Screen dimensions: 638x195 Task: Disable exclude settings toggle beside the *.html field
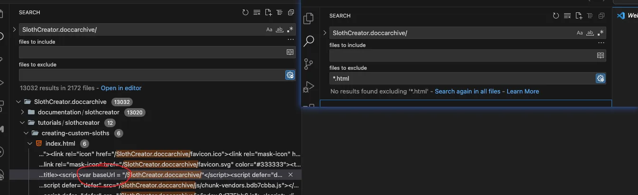click(x=601, y=78)
